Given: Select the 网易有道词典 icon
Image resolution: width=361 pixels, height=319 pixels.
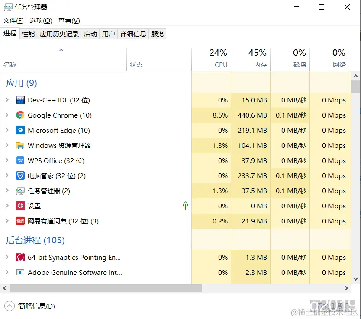Looking at the screenshot, I should (20, 221).
